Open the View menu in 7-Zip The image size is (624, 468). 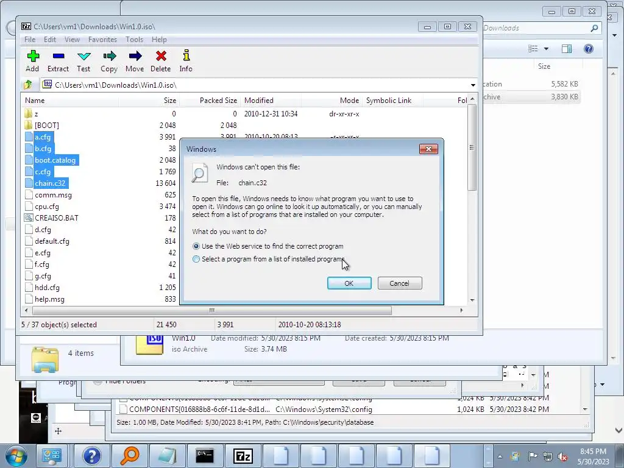click(x=72, y=40)
